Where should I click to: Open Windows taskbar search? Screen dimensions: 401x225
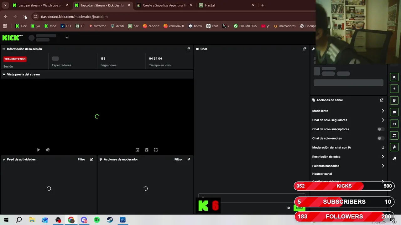coord(19,220)
